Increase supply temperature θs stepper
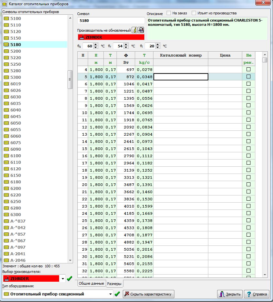Image resolution: width=273 pixels, height=302 pixels. tap(95, 44)
